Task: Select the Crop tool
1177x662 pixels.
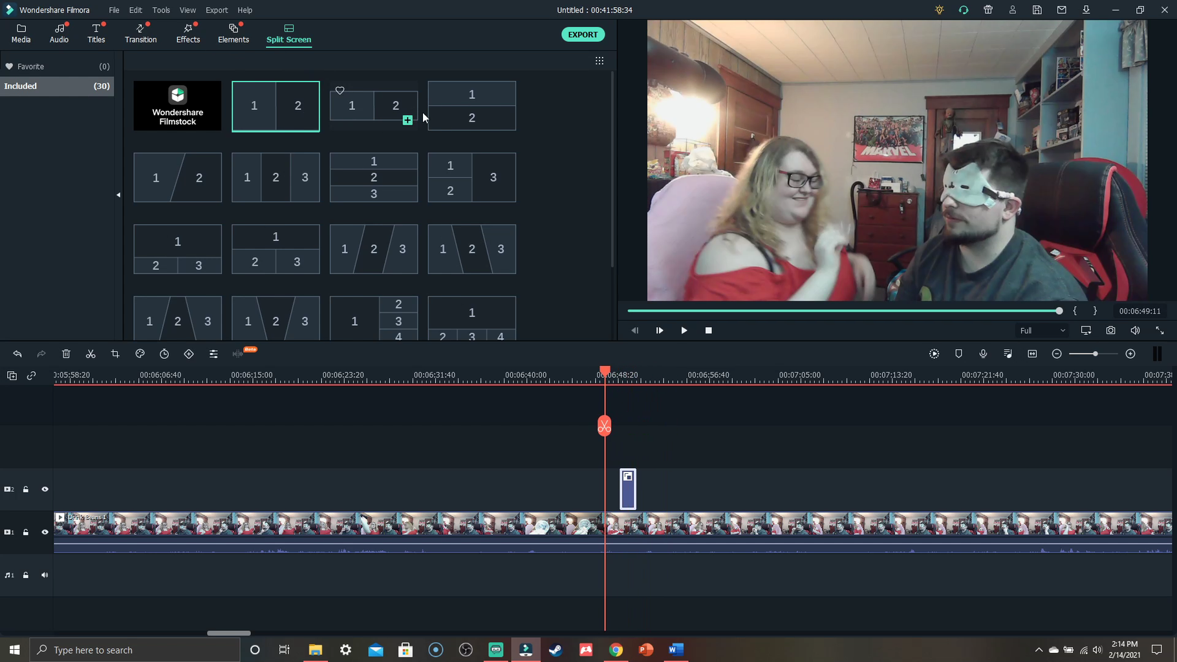Action: (115, 354)
